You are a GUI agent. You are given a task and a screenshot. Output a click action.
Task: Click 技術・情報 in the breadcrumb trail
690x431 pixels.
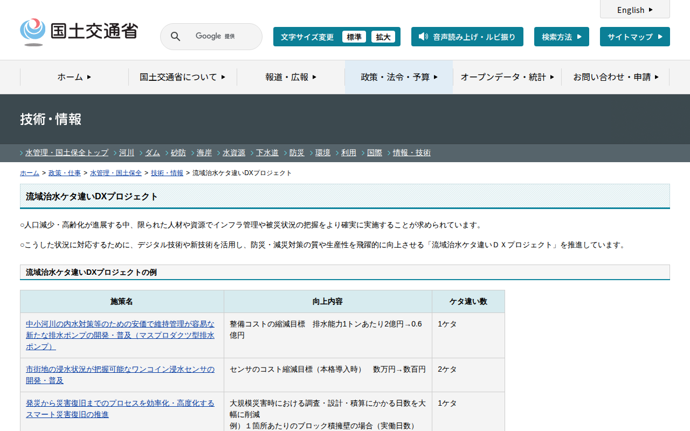coord(167,173)
